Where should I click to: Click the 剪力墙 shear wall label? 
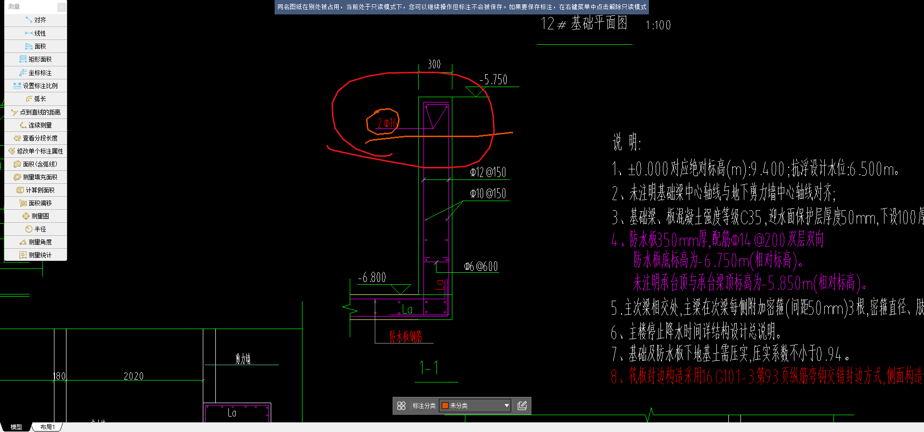(243, 359)
